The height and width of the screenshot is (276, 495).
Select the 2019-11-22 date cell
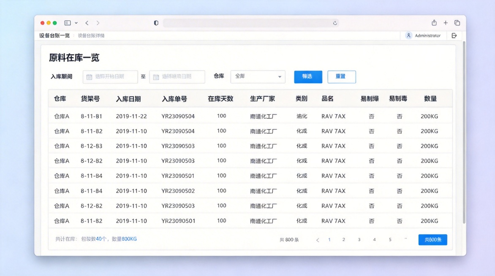pos(131,116)
